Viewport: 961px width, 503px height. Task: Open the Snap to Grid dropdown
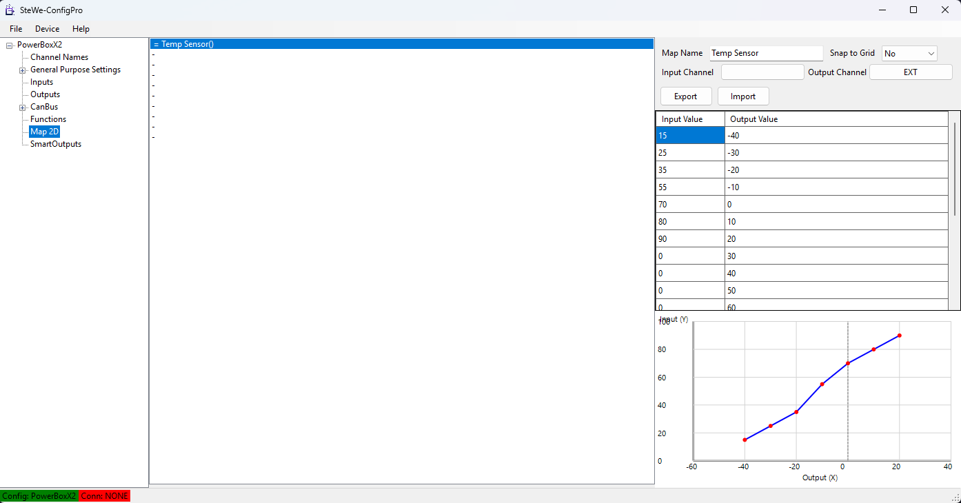[x=909, y=54]
